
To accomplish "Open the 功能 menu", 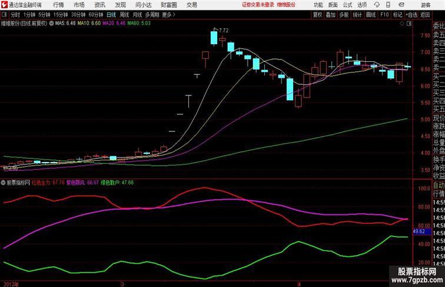I will pos(318,5).
